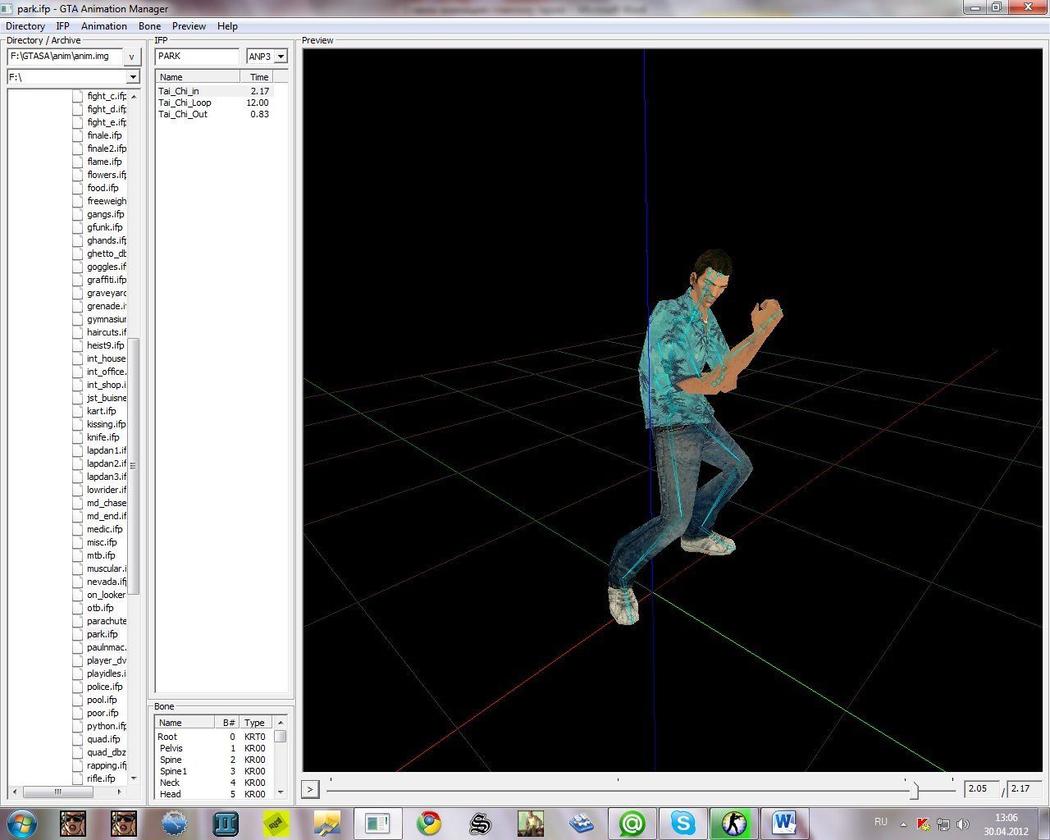This screenshot has height=840, width=1050.
Task: Select the Spine1 bone row
Action: [x=214, y=771]
